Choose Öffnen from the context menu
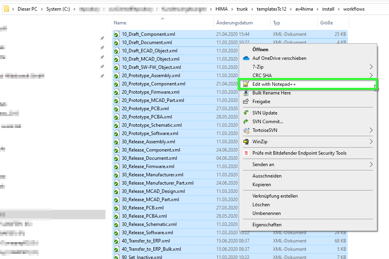The height and width of the screenshot is (259, 389). tap(260, 50)
